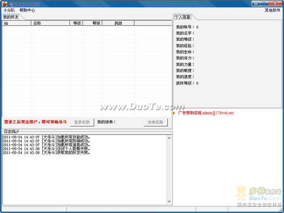284x213 pixels.
Task: Click log line 获取我的好友失败
Action: pyautogui.click(x=47, y=153)
